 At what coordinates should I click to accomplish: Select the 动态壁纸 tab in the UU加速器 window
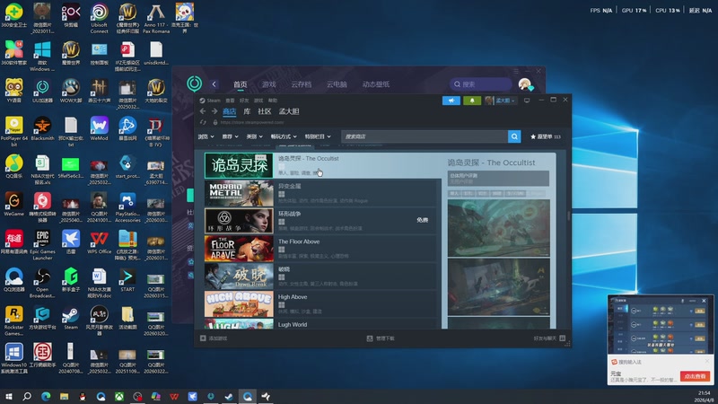[376, 84]
